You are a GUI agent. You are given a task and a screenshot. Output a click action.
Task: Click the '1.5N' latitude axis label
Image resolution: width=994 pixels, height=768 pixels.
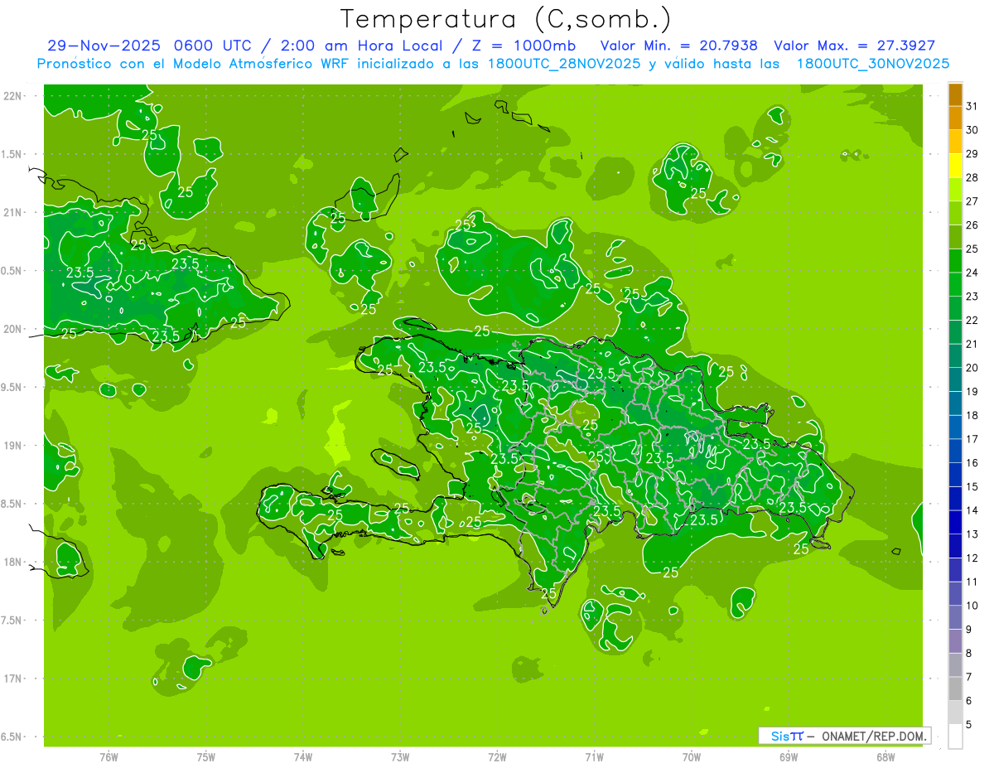point(12,154)
